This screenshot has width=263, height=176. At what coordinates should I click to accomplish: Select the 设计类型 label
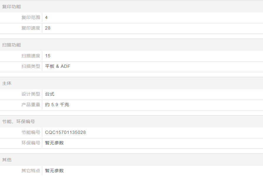pyautogui.click(x=31, y=94)
